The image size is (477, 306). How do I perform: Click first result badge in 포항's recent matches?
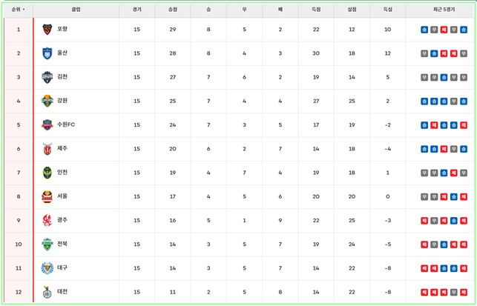(424, 30)
